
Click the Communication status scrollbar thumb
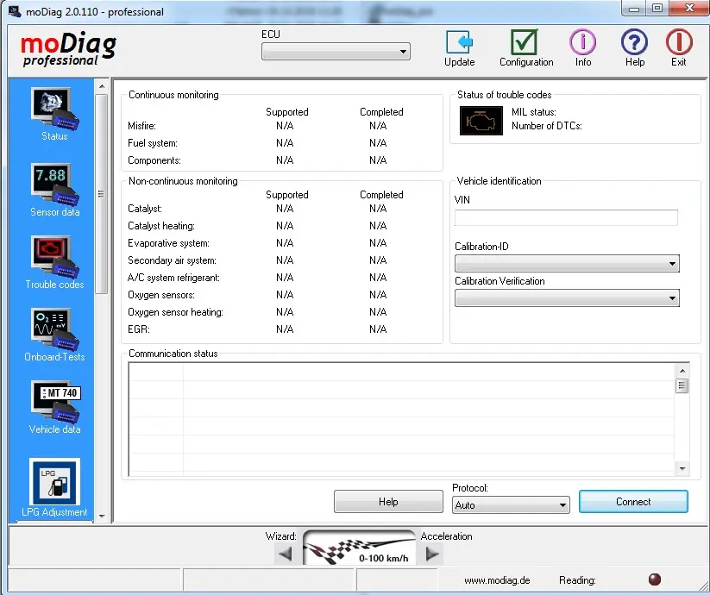coord(682,386)
